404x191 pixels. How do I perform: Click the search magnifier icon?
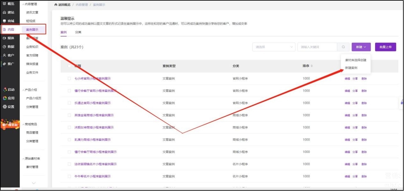pyautogui.click(x=343, y=47)
